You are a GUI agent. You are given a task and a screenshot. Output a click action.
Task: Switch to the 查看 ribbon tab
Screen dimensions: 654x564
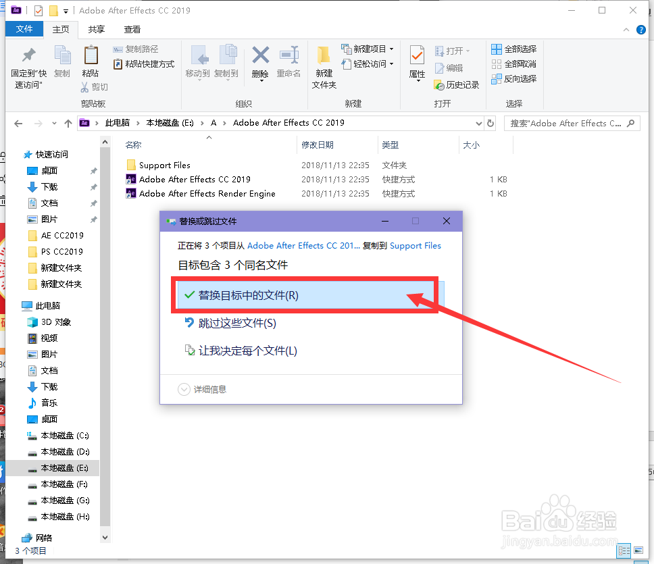(x=132, y=29)
